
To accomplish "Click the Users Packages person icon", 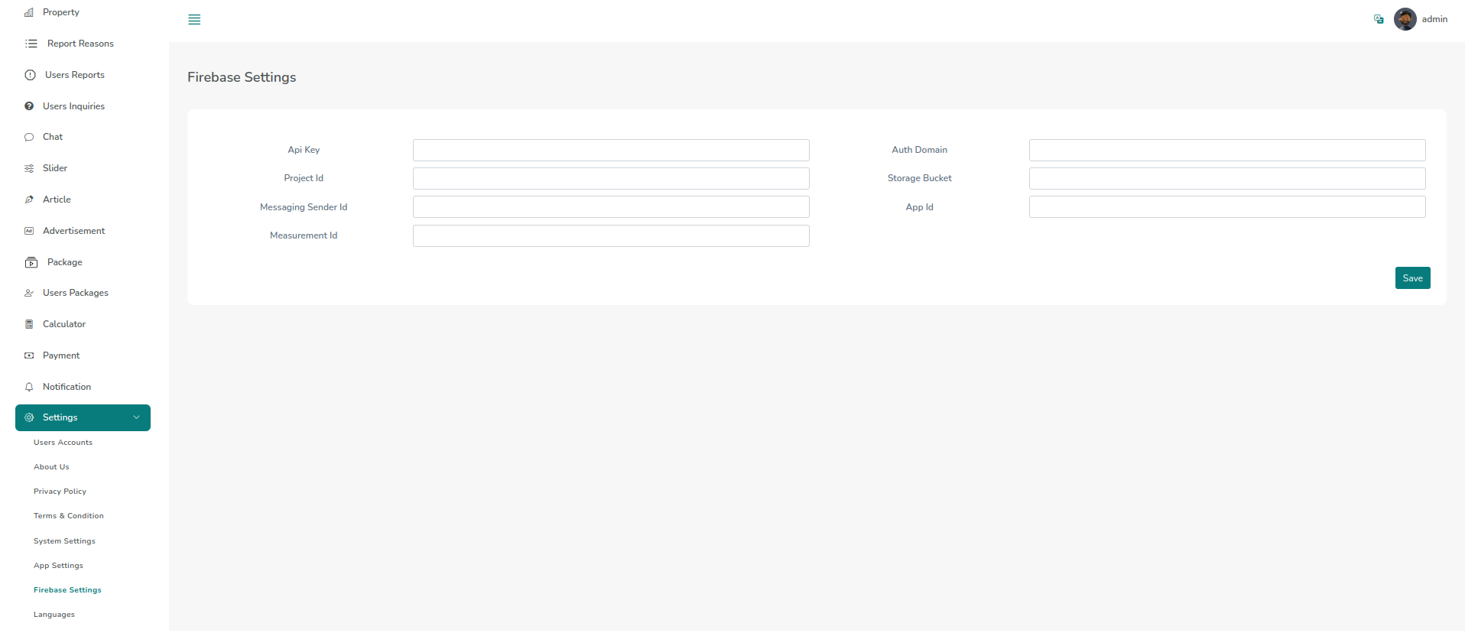I will click(x=29, y=293).
